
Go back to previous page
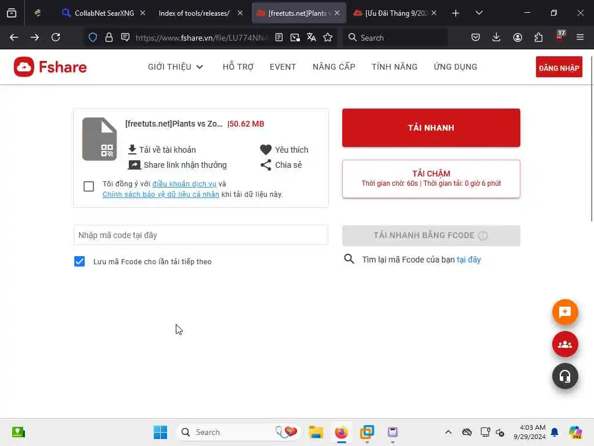click(x=14, y=37)
